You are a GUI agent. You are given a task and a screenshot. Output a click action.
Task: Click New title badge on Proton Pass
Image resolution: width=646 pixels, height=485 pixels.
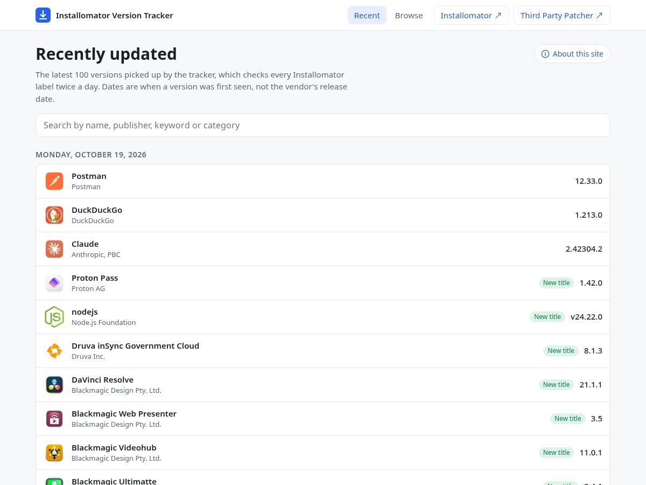click(x=556, y=283)
